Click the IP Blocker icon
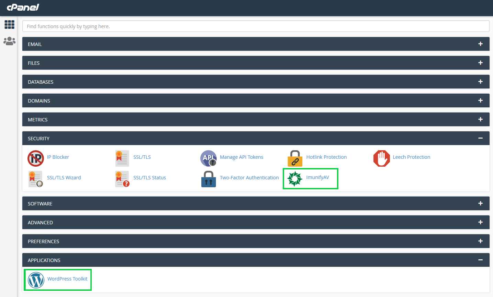 tap(36, 158)
